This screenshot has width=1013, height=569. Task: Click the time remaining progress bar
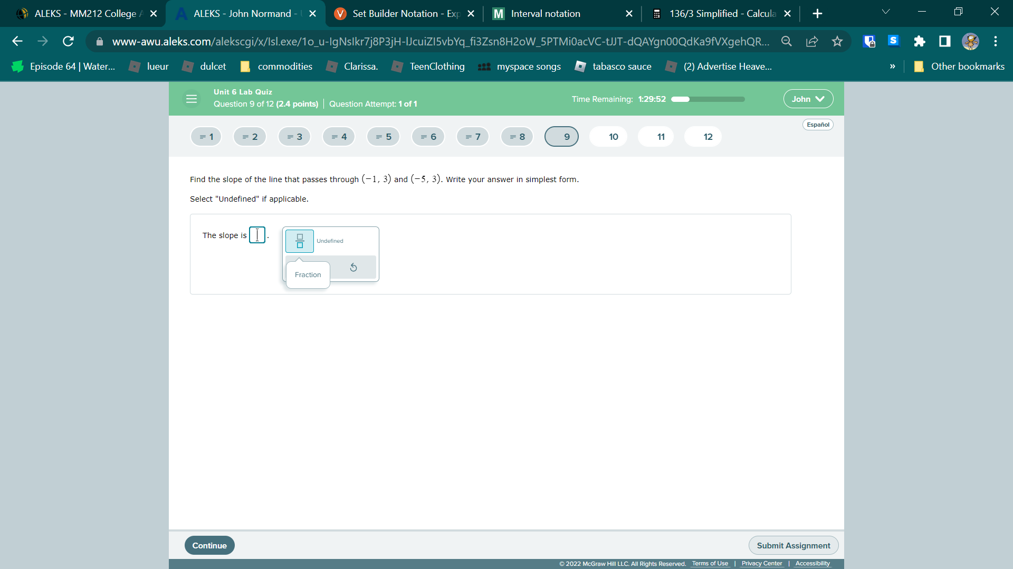pyautogui.click(x=708, y=99)
